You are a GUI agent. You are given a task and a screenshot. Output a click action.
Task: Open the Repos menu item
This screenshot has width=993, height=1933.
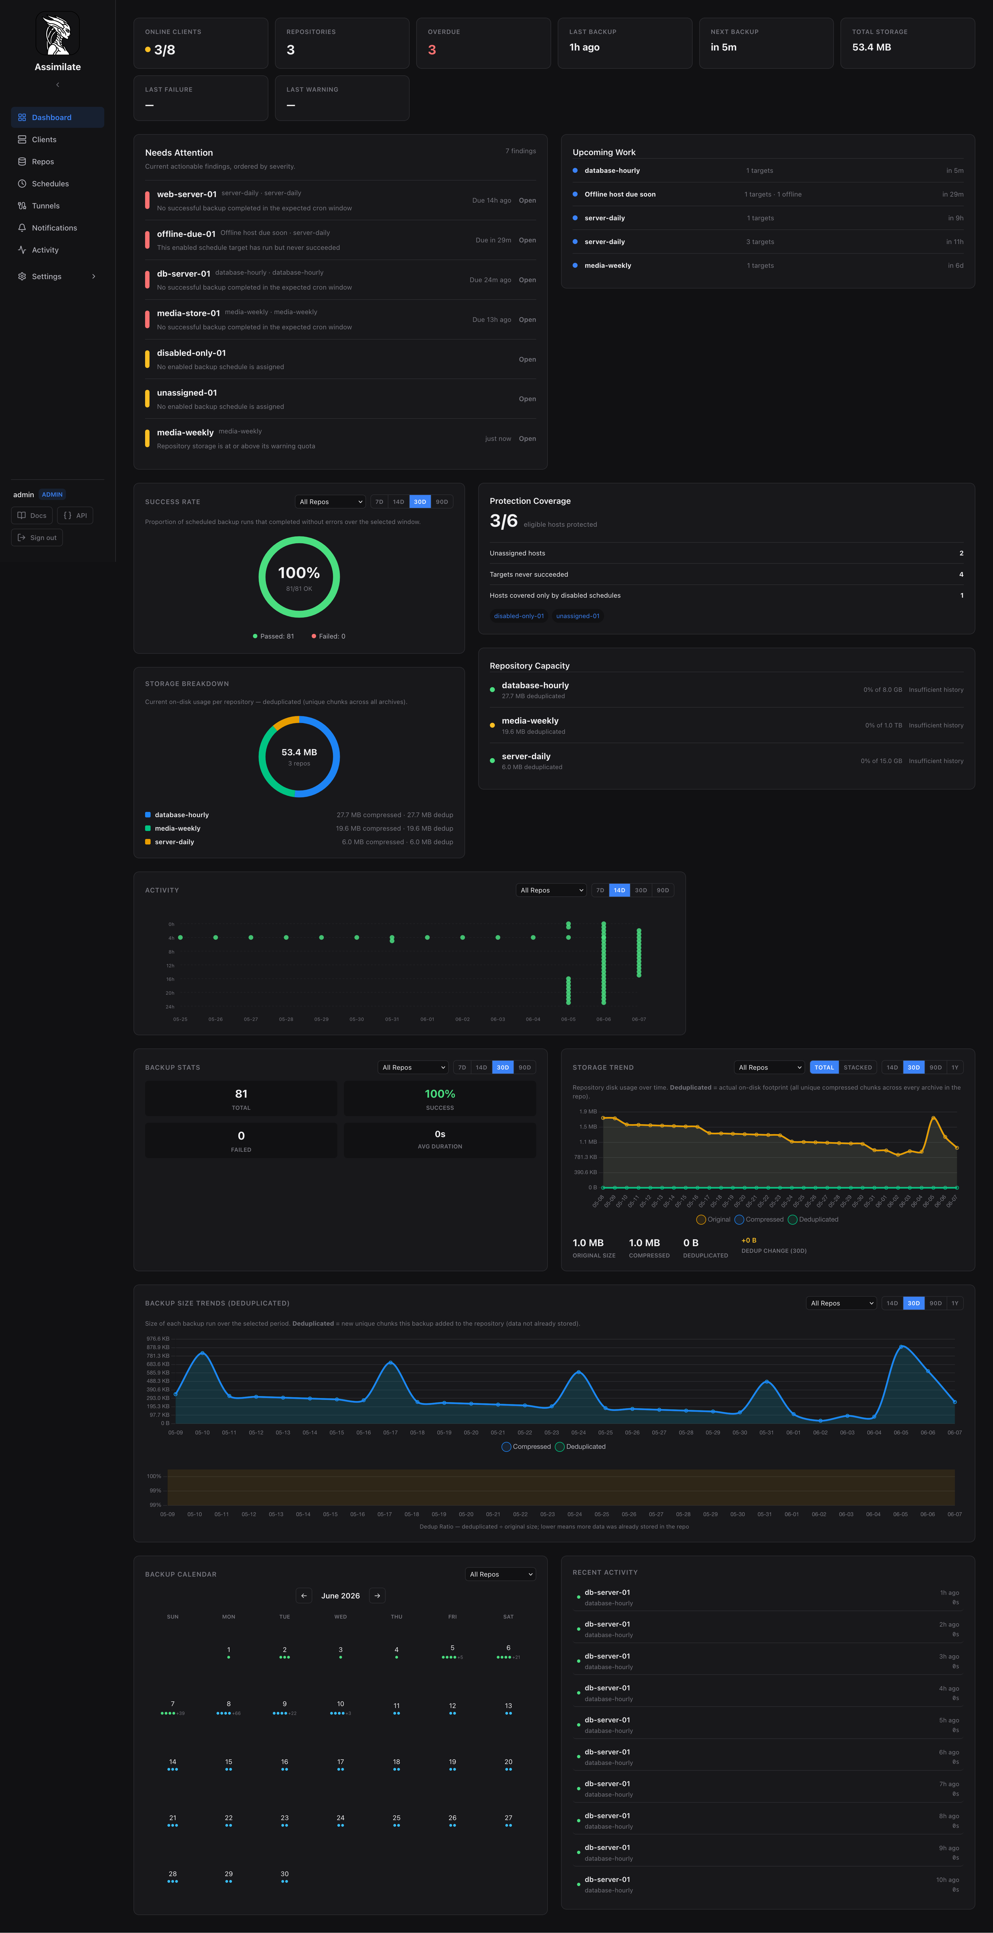(58, 161)
